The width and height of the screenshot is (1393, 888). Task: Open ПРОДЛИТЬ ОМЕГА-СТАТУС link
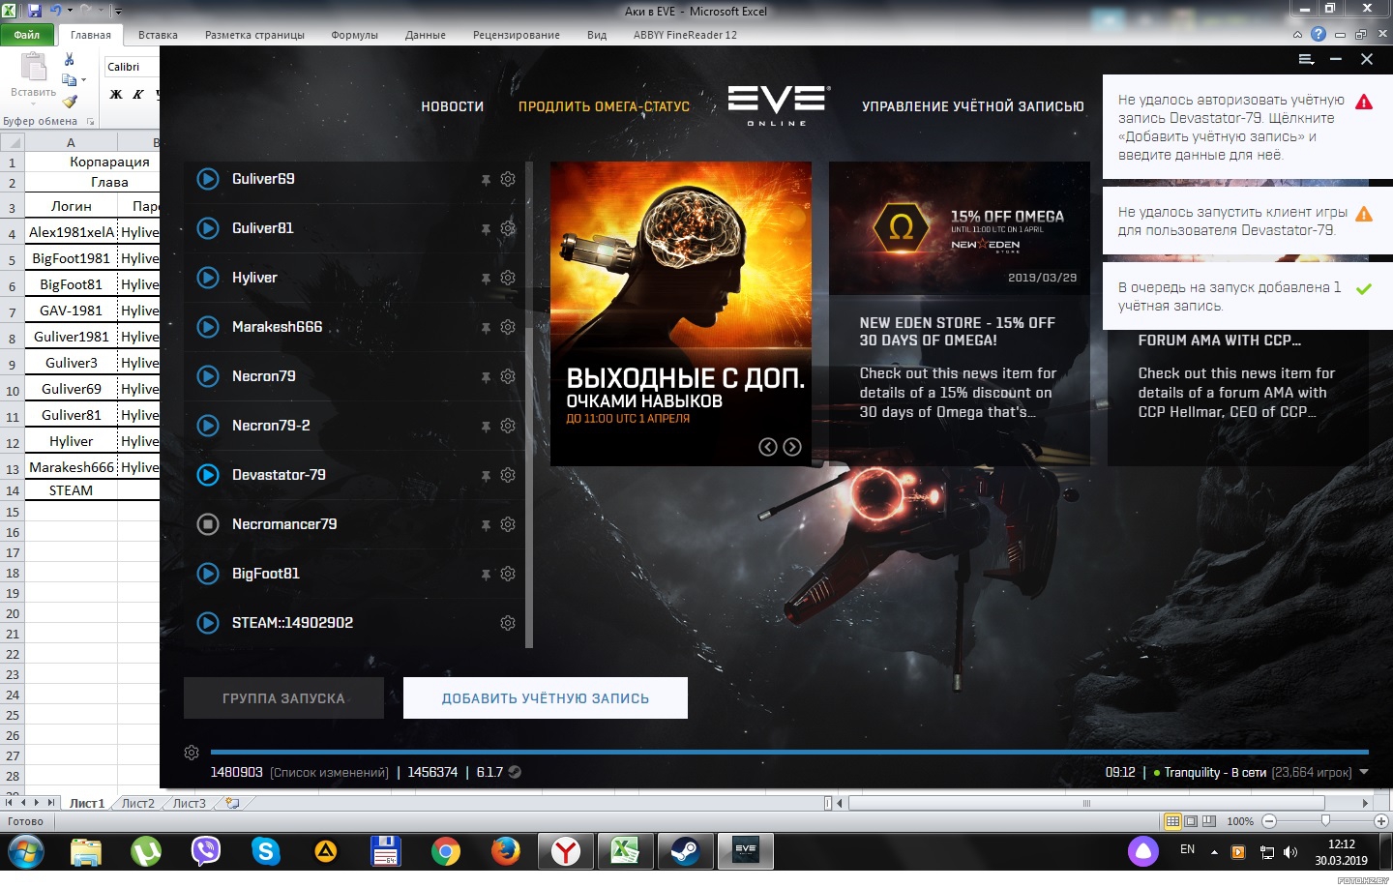pos(604,106)
